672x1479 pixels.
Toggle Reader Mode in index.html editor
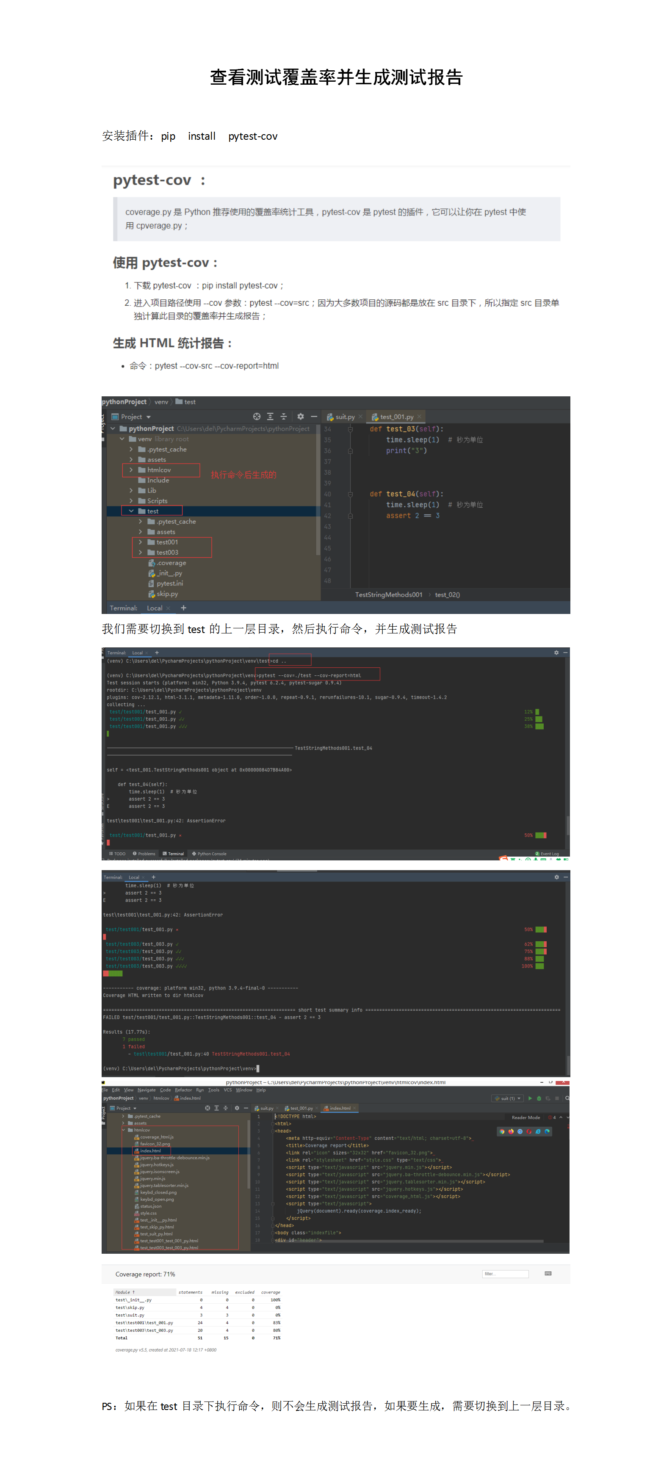pos(525,1117)
